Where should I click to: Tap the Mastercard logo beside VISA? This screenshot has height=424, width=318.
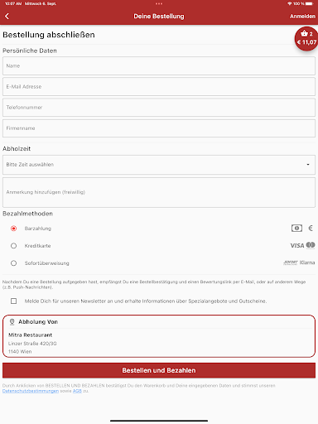(x=311, y=245)
